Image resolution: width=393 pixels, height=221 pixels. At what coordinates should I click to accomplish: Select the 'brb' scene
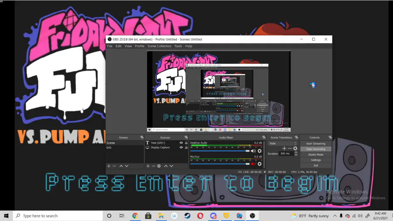pyautogui.click(x=125, y=148)
